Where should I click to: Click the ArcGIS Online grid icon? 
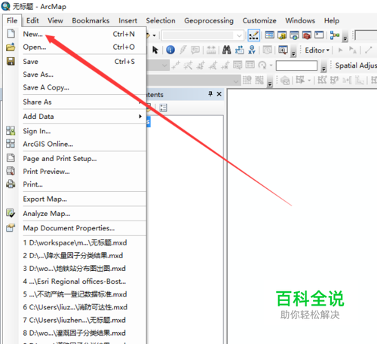[x=11, y=144]
